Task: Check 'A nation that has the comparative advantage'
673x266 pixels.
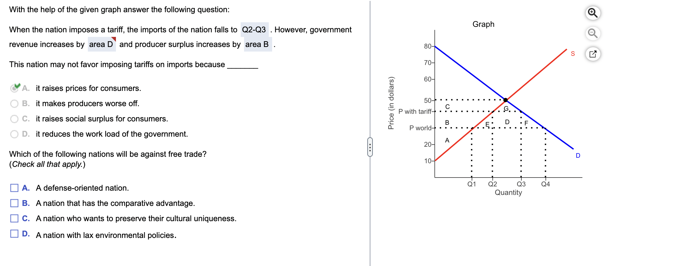Action: (x=14, y=203)
